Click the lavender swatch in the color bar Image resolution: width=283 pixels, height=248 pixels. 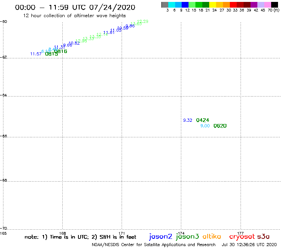(x=260, y=5)
